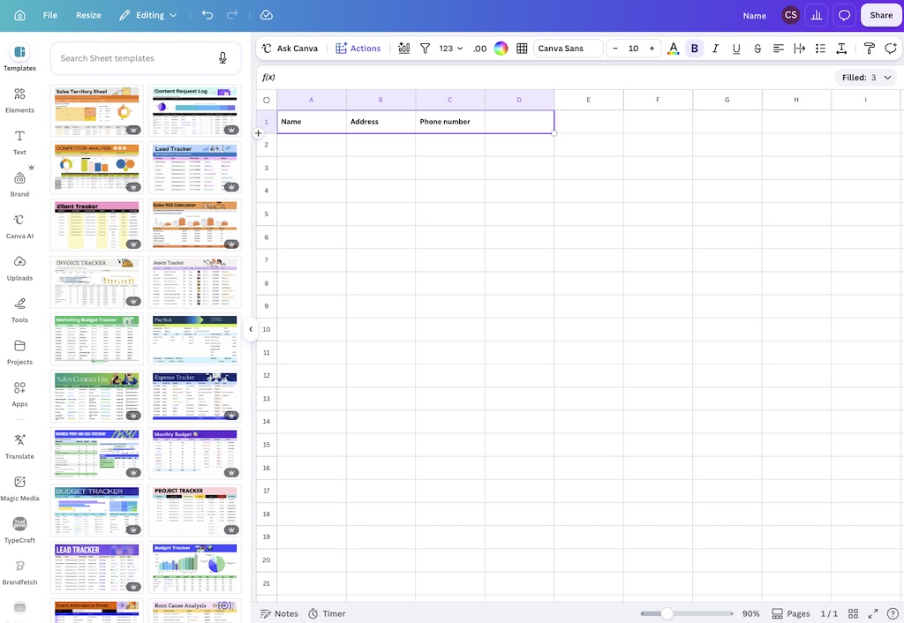Select column E header
This screenshot has width=904, height=623.
pos(588,100)
